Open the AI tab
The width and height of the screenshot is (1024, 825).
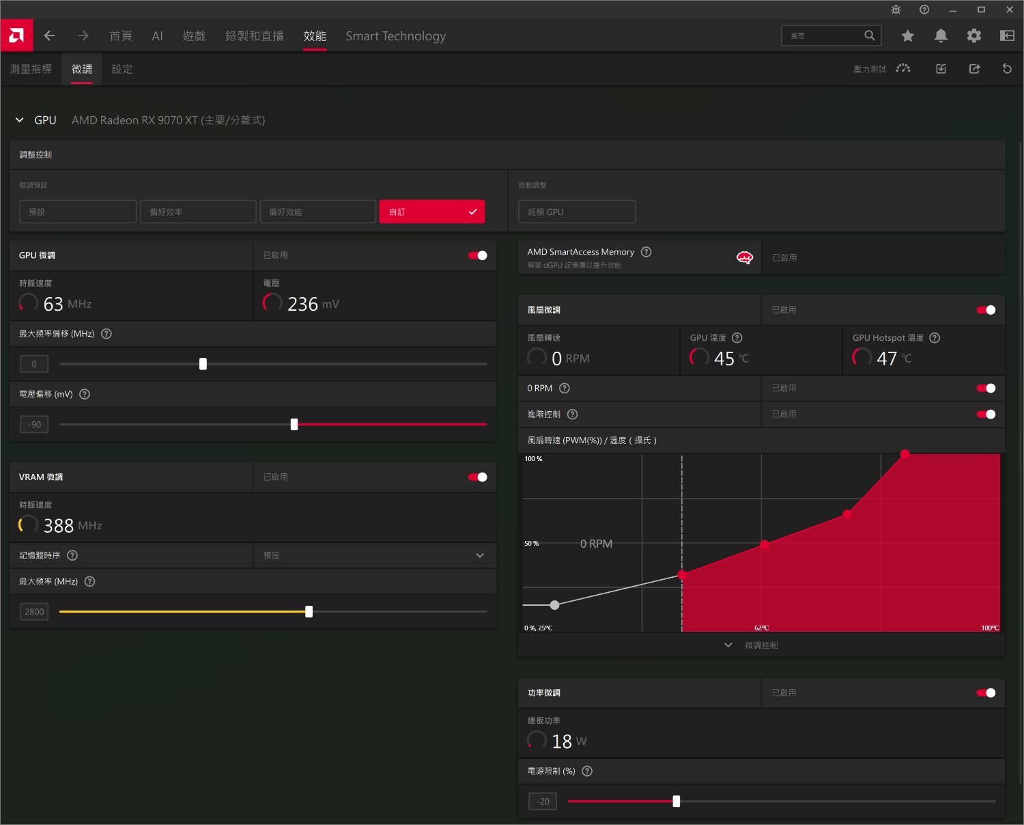[x=157, y=36]
